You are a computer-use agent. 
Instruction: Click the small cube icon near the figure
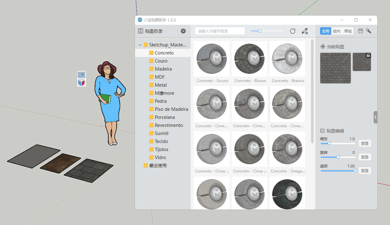click(x=81, y=82)
